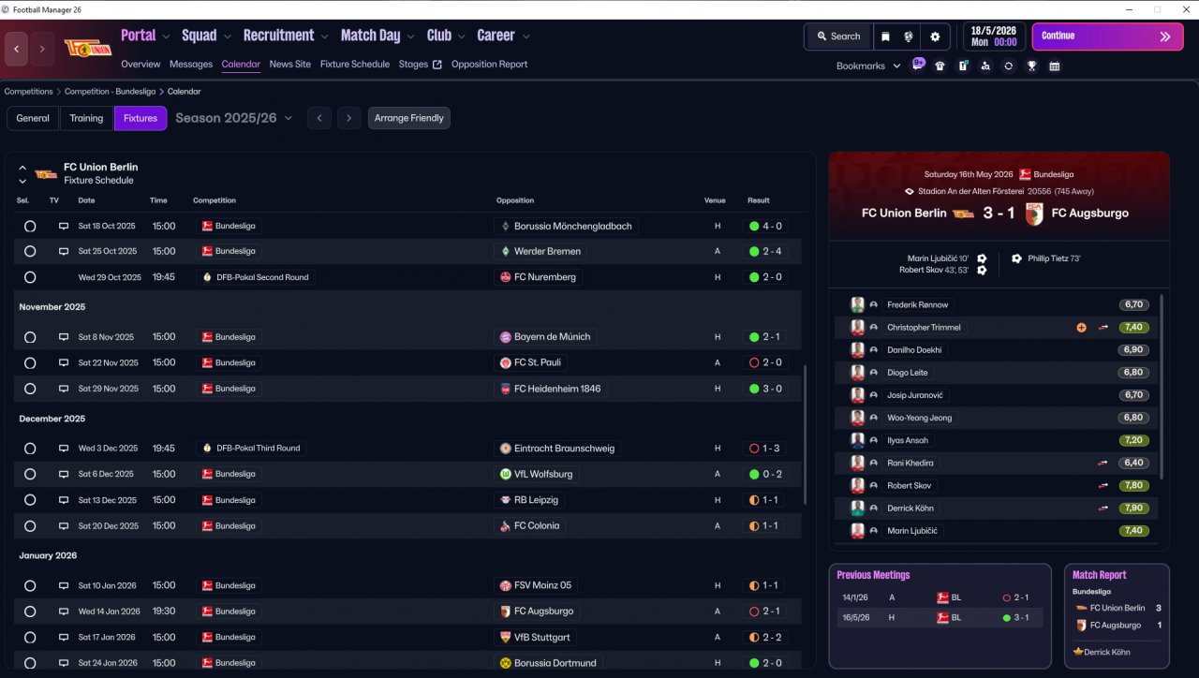Open the Messages tab
This screenshot has height=678, width=1199.
tap(191, 65)
